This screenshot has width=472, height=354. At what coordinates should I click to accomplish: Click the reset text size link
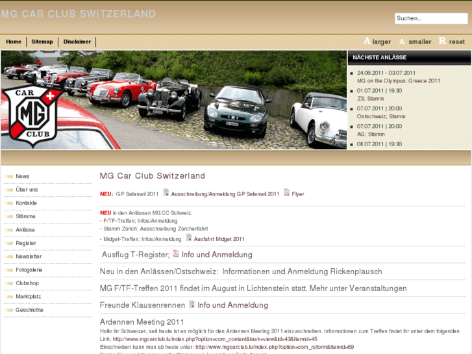tap(457, 42)
